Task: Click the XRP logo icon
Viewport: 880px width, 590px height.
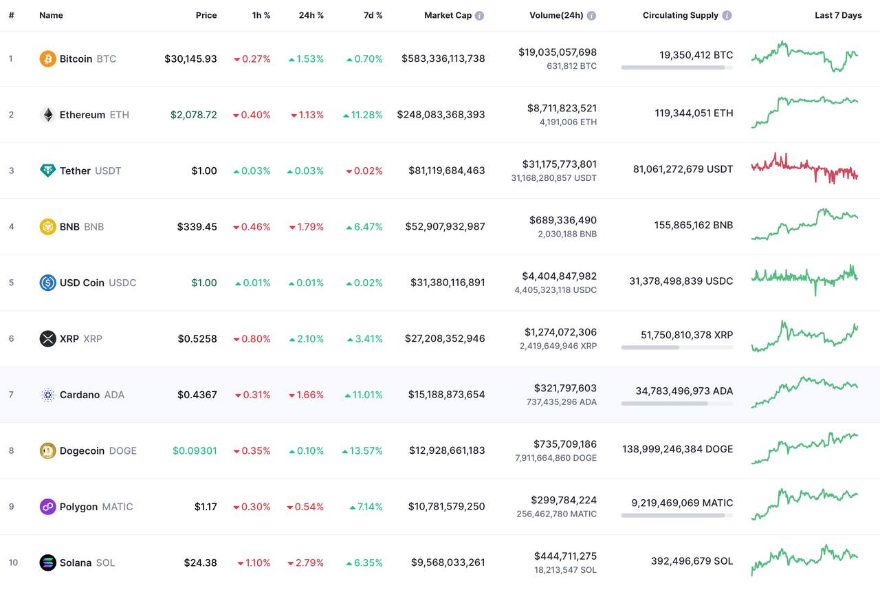Action: click(47, 338)
